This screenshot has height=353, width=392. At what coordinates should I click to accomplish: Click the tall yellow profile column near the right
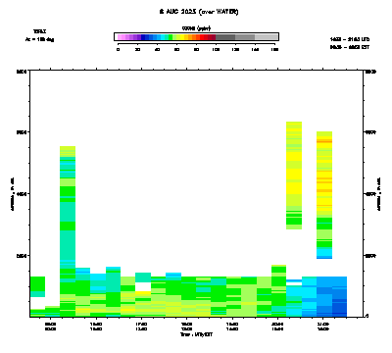click(294, 176)
